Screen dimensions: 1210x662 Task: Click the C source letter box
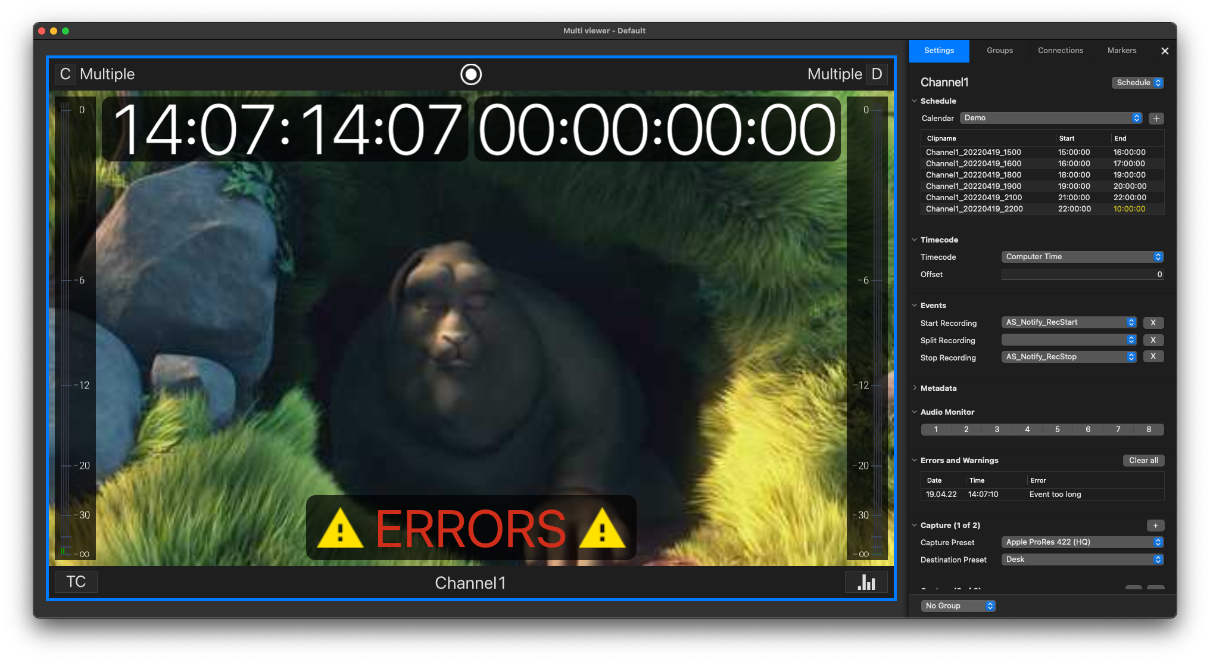tap(66, 74)
